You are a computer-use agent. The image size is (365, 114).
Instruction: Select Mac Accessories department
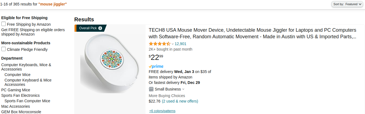click(x=16, y=106)
